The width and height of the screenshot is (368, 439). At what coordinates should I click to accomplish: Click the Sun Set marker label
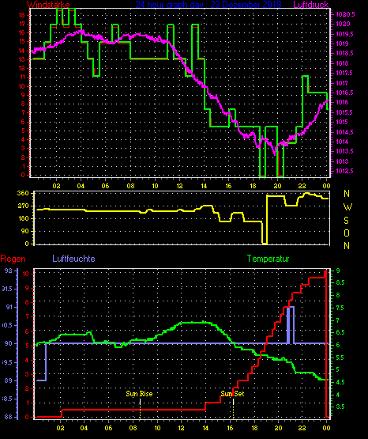(232, 394)
